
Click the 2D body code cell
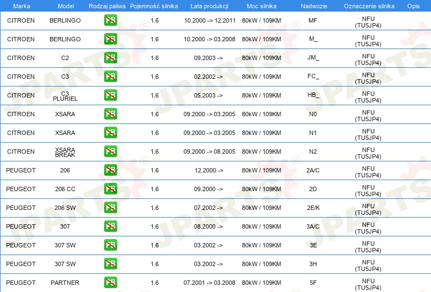click(313, 189)
